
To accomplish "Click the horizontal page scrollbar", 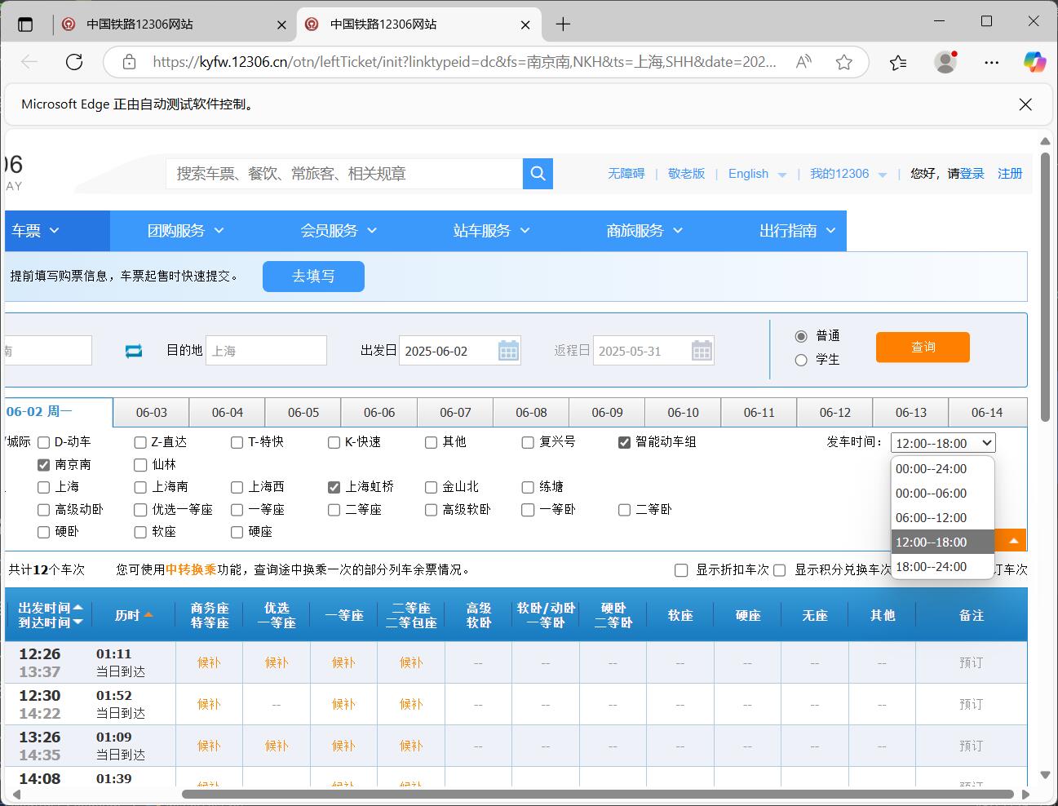I will point(597,794).
